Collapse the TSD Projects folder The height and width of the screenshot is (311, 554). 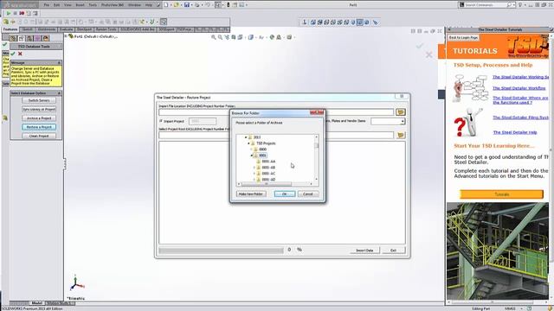248,143
